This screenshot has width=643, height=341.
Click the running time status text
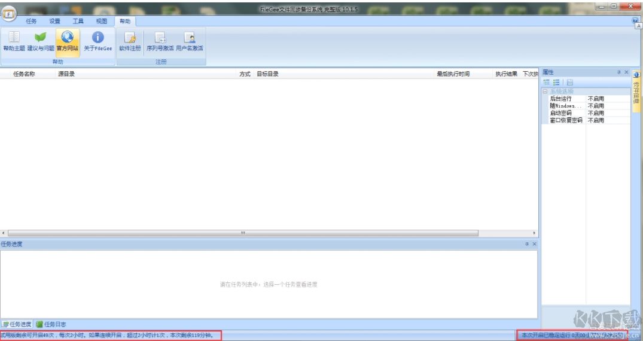coord(572,335)
